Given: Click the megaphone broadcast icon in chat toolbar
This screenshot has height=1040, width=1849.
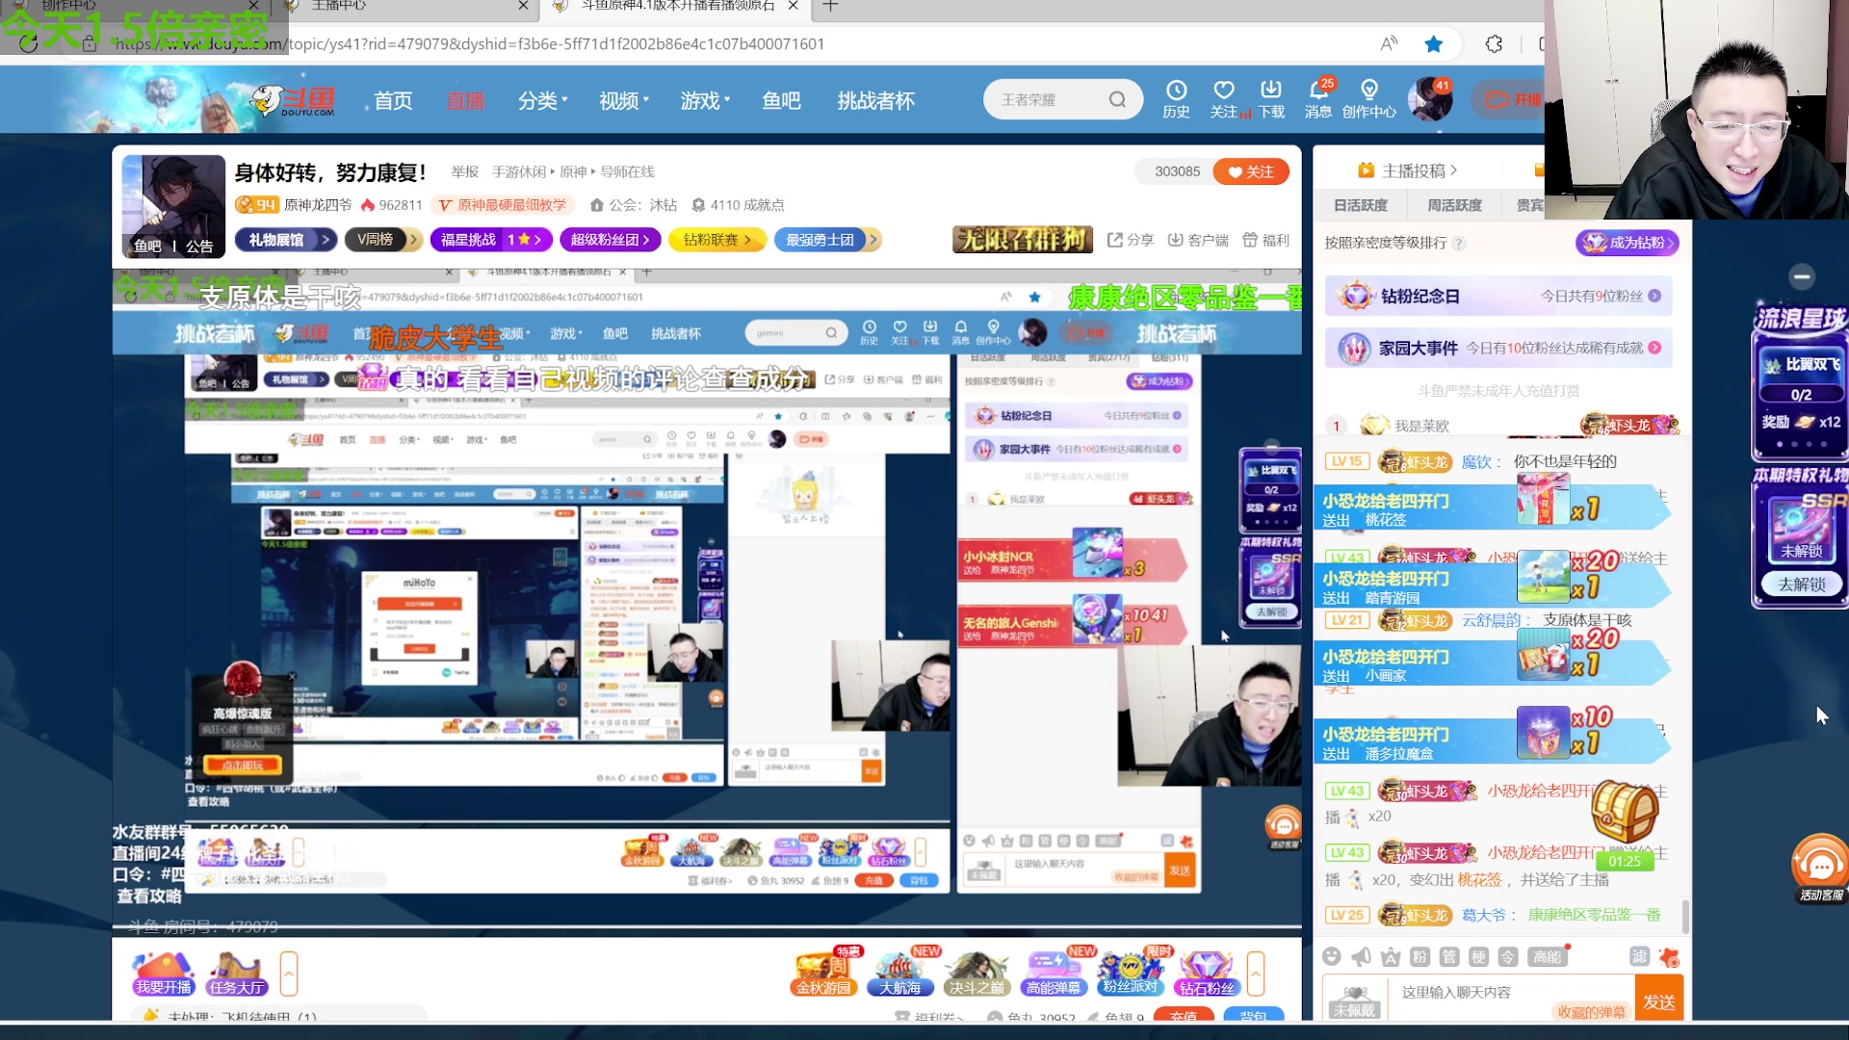Looking at the screenshot, I should point(1362,956).
